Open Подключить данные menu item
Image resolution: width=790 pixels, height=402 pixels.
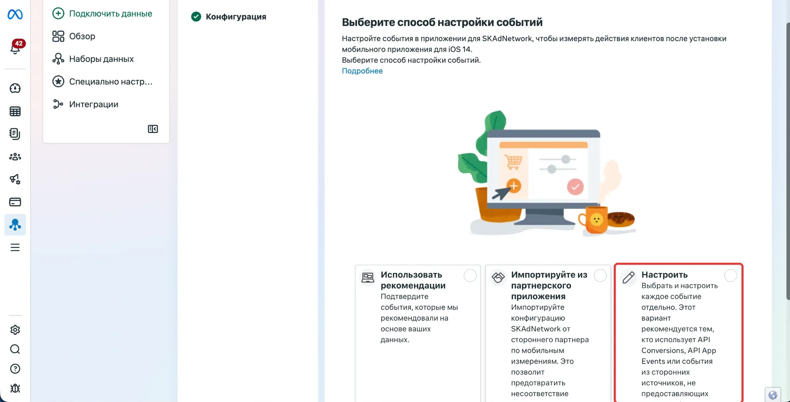point(102,13)
